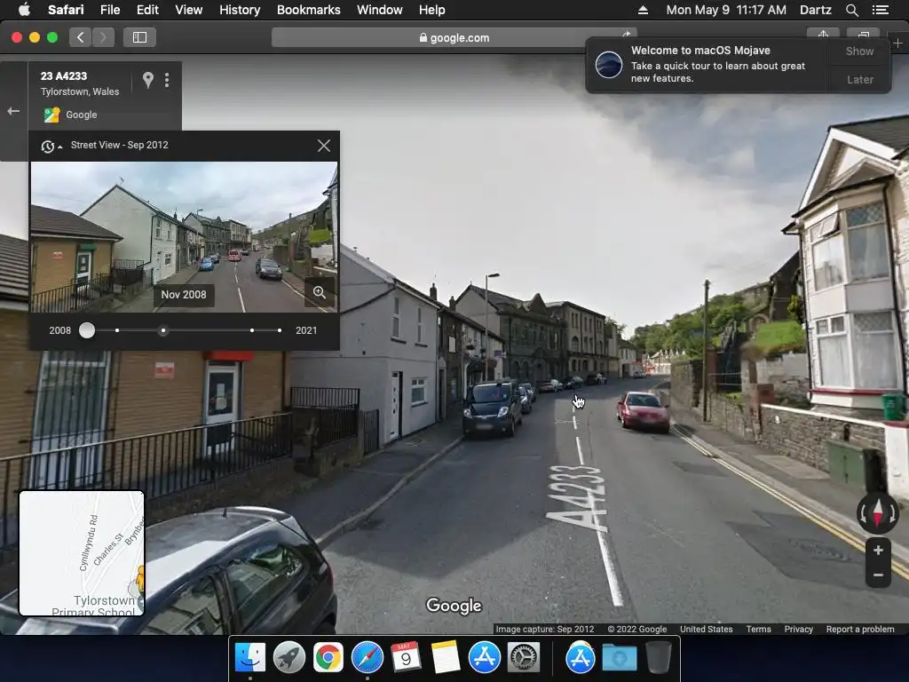The image size is (909, 682).
Task: Open Spotlight search magnifier
Action: click(x=851, y=10)
